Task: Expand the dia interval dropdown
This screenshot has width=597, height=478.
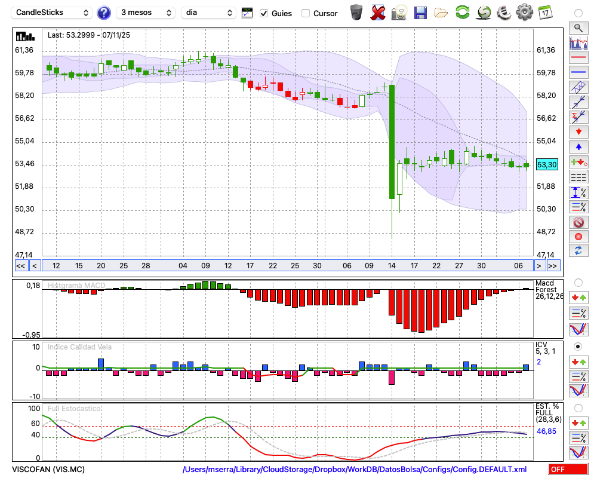Action: click(208, 13)
